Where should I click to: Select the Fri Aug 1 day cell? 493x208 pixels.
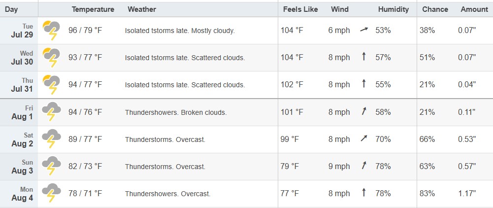pyautogui.click(x=19, y=112)
